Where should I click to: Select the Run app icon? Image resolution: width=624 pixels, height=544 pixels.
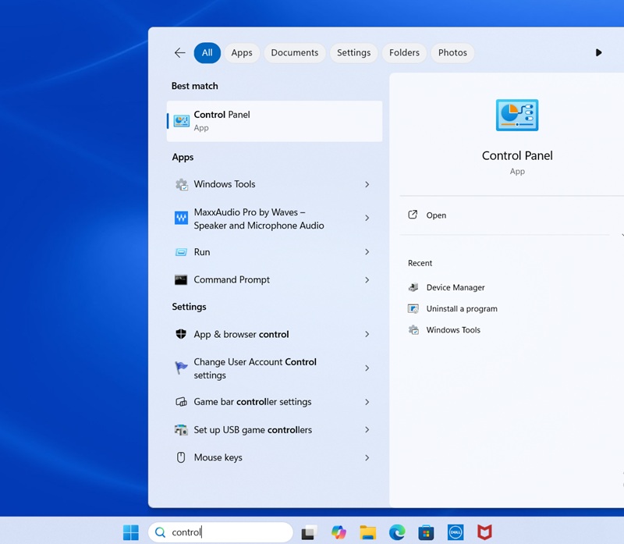[x=201, y=251]
